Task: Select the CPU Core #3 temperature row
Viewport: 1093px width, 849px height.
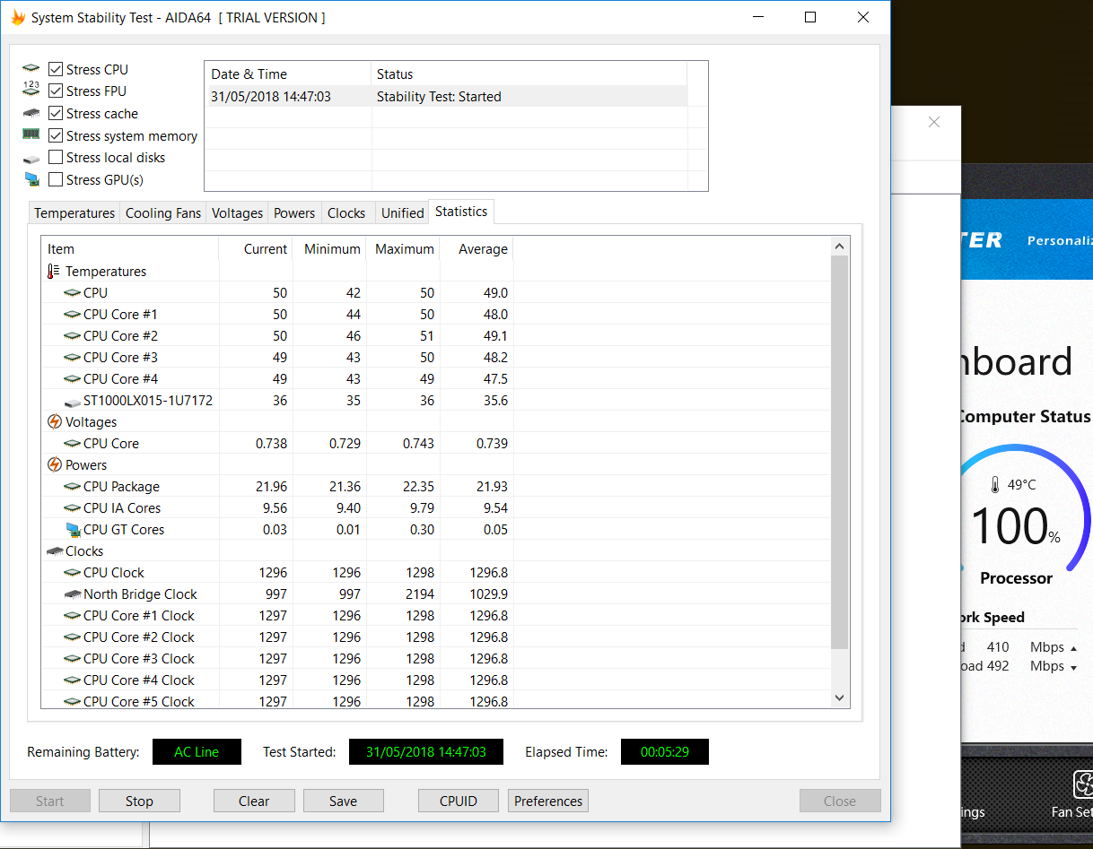Action: [435, 358]
